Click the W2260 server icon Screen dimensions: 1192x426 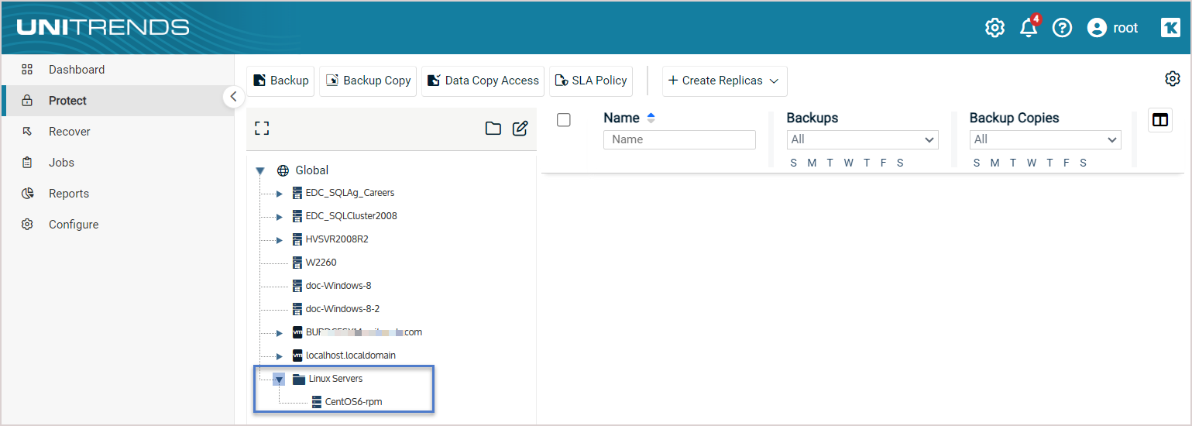coord(297,263)
